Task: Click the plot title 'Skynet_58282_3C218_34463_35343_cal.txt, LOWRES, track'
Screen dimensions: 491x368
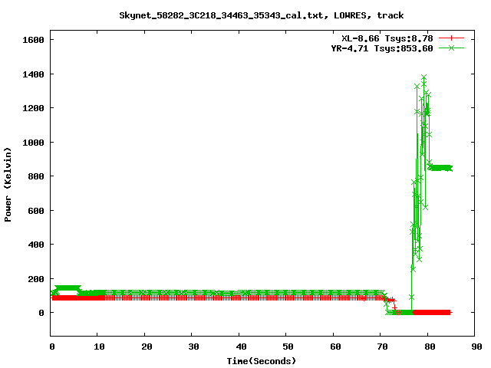Action: pos(262,15)
